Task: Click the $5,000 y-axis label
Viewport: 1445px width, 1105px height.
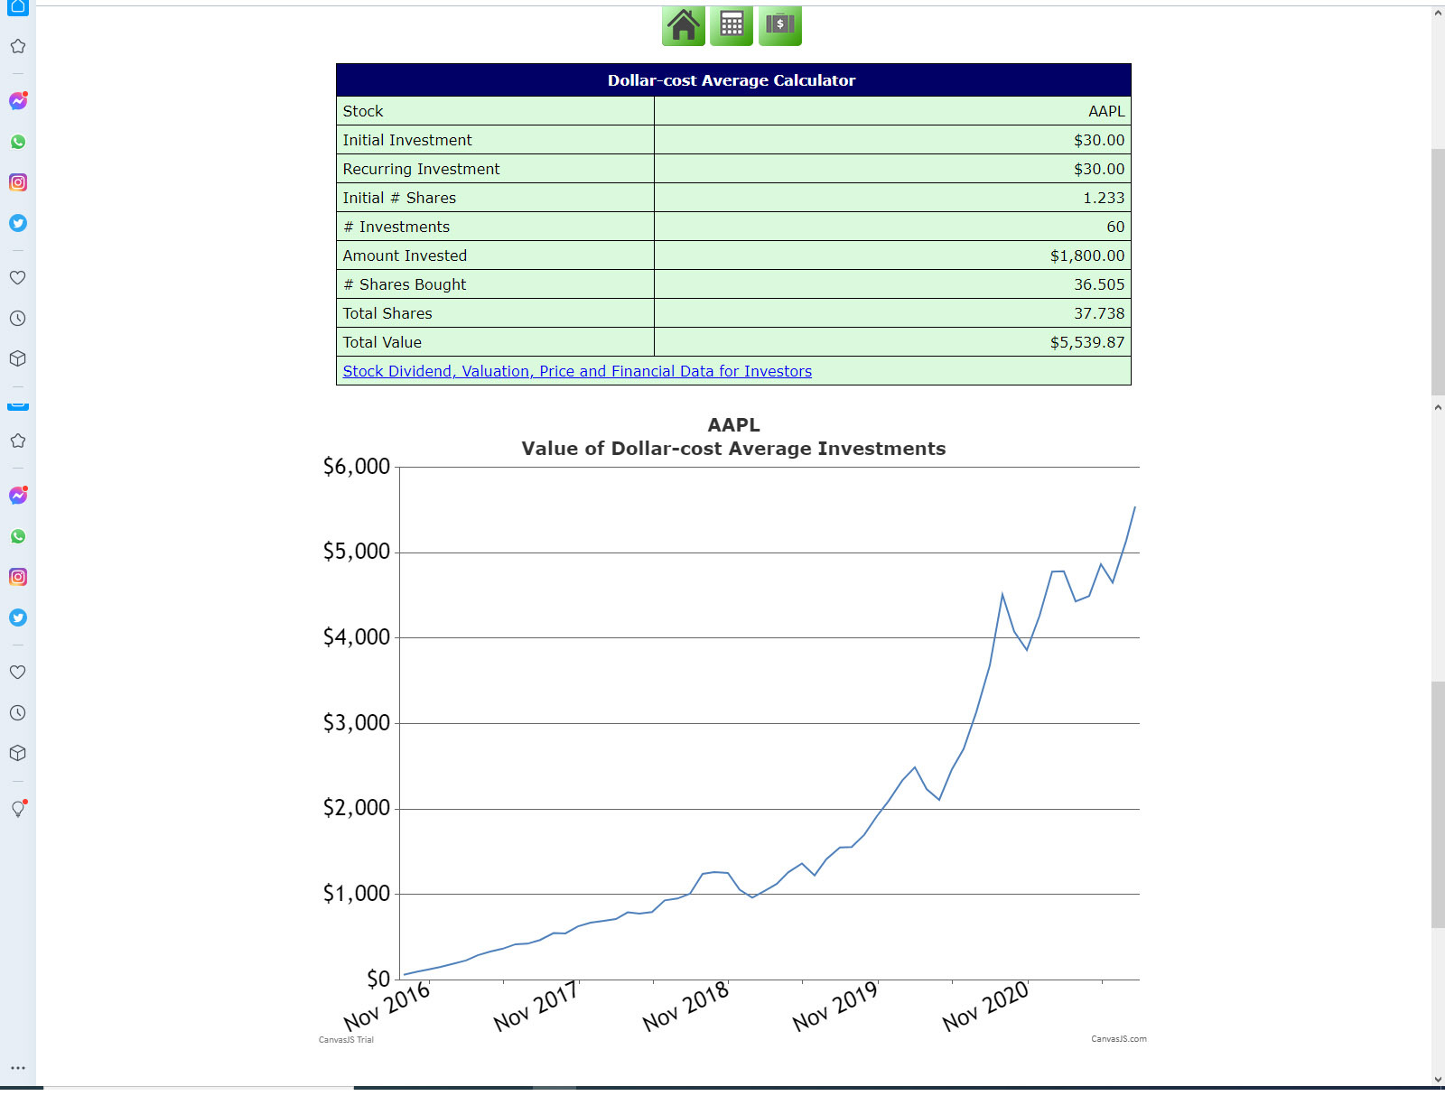Action: [x=357, y=552]
